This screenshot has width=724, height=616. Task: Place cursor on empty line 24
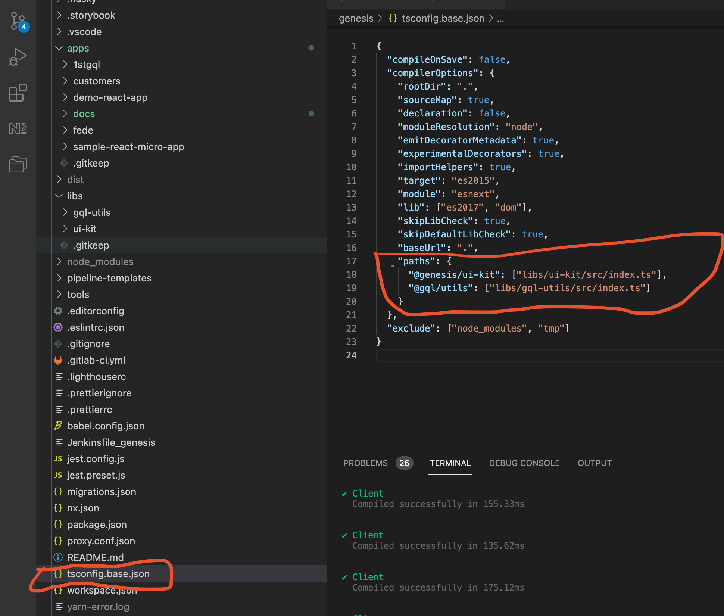(x=550, y=355)
